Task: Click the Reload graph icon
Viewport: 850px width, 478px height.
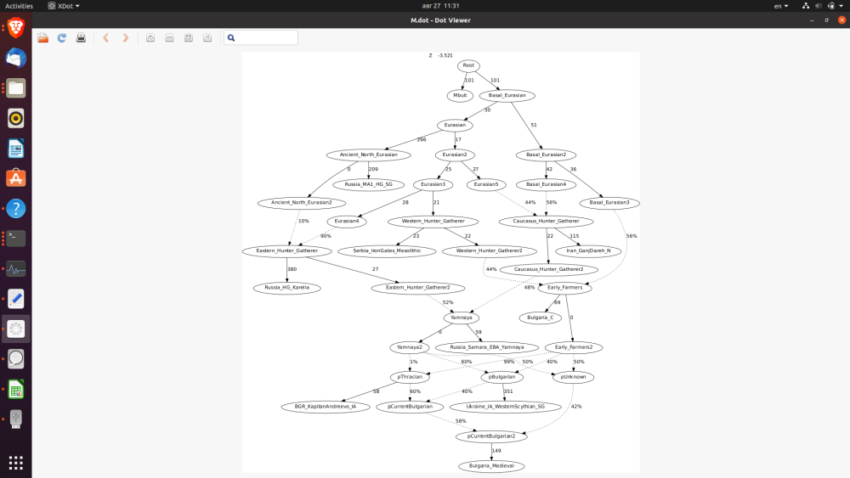Action: click(62, 37)
